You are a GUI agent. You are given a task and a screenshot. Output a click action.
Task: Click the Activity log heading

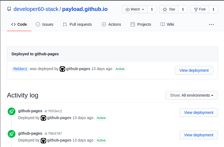pos(23,95)
